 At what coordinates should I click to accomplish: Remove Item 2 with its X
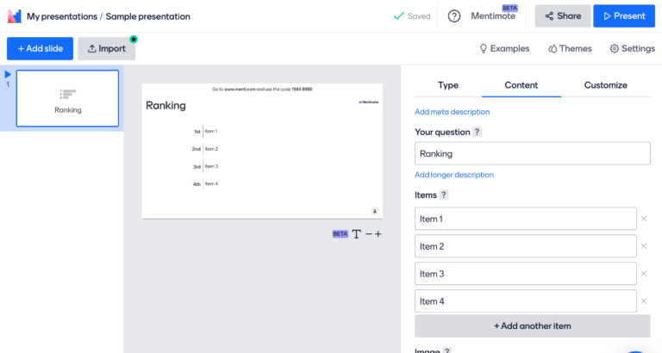pos(643,246)
